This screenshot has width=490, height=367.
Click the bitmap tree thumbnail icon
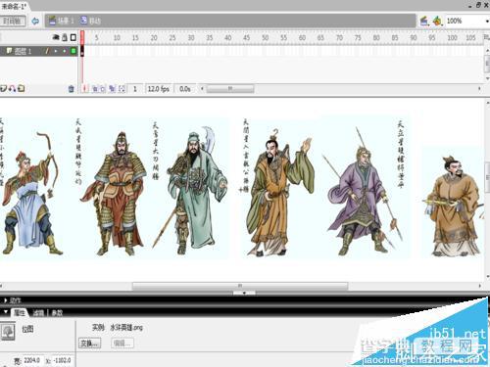coord(8,332)
